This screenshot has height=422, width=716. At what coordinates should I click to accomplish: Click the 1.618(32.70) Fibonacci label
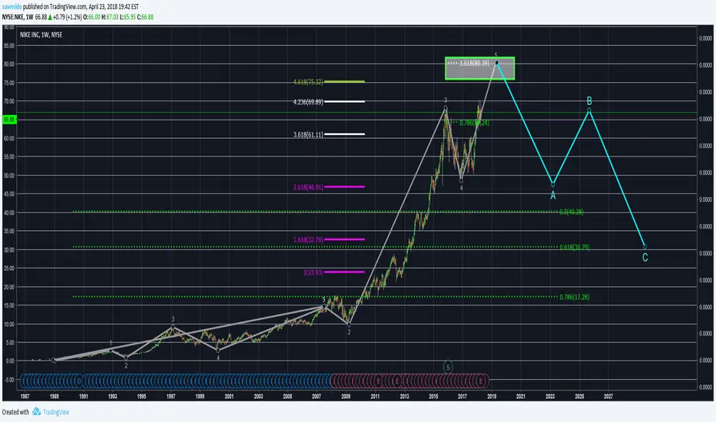coord(308,239)
